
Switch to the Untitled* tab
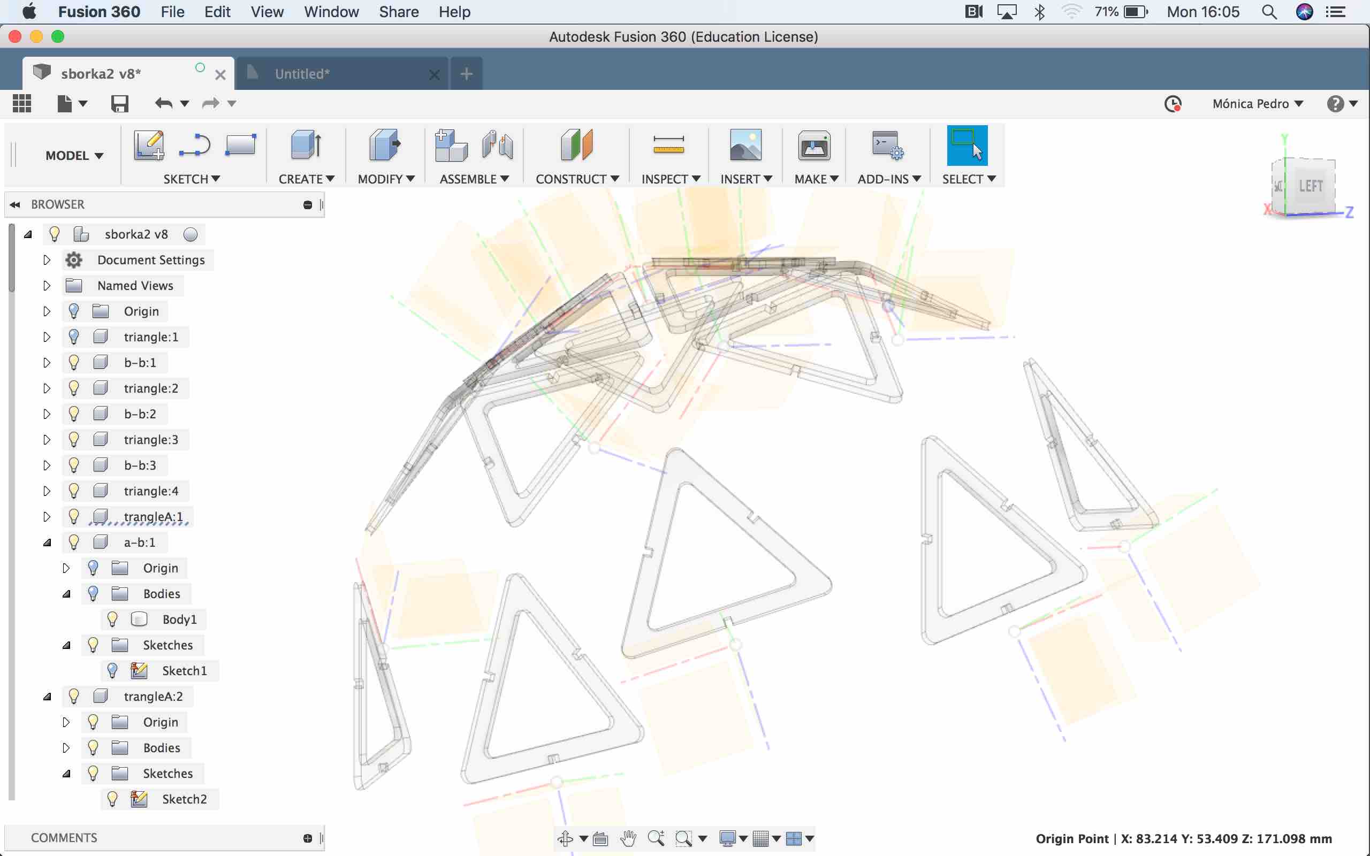tap(342, 74)
